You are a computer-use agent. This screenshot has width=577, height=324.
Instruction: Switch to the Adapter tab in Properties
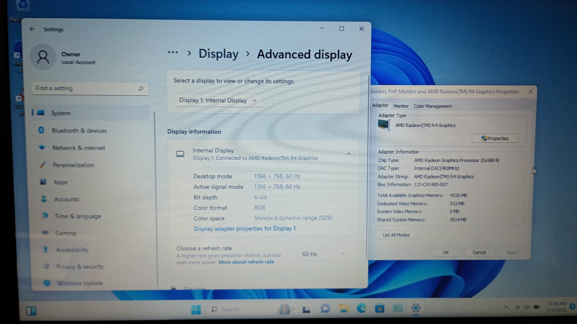pos(380,105)
